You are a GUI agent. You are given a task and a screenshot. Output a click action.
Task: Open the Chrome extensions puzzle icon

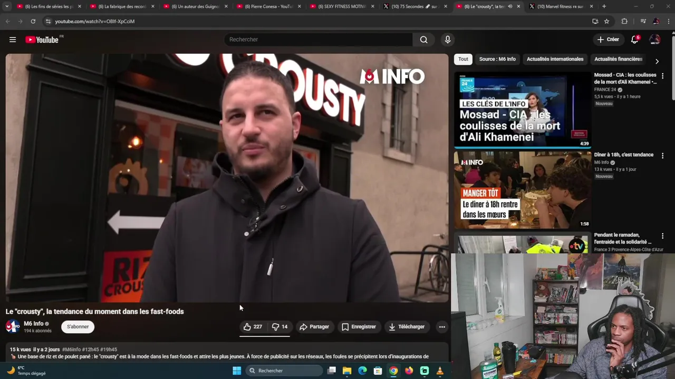pyautogui.click(x=624, y=21)
